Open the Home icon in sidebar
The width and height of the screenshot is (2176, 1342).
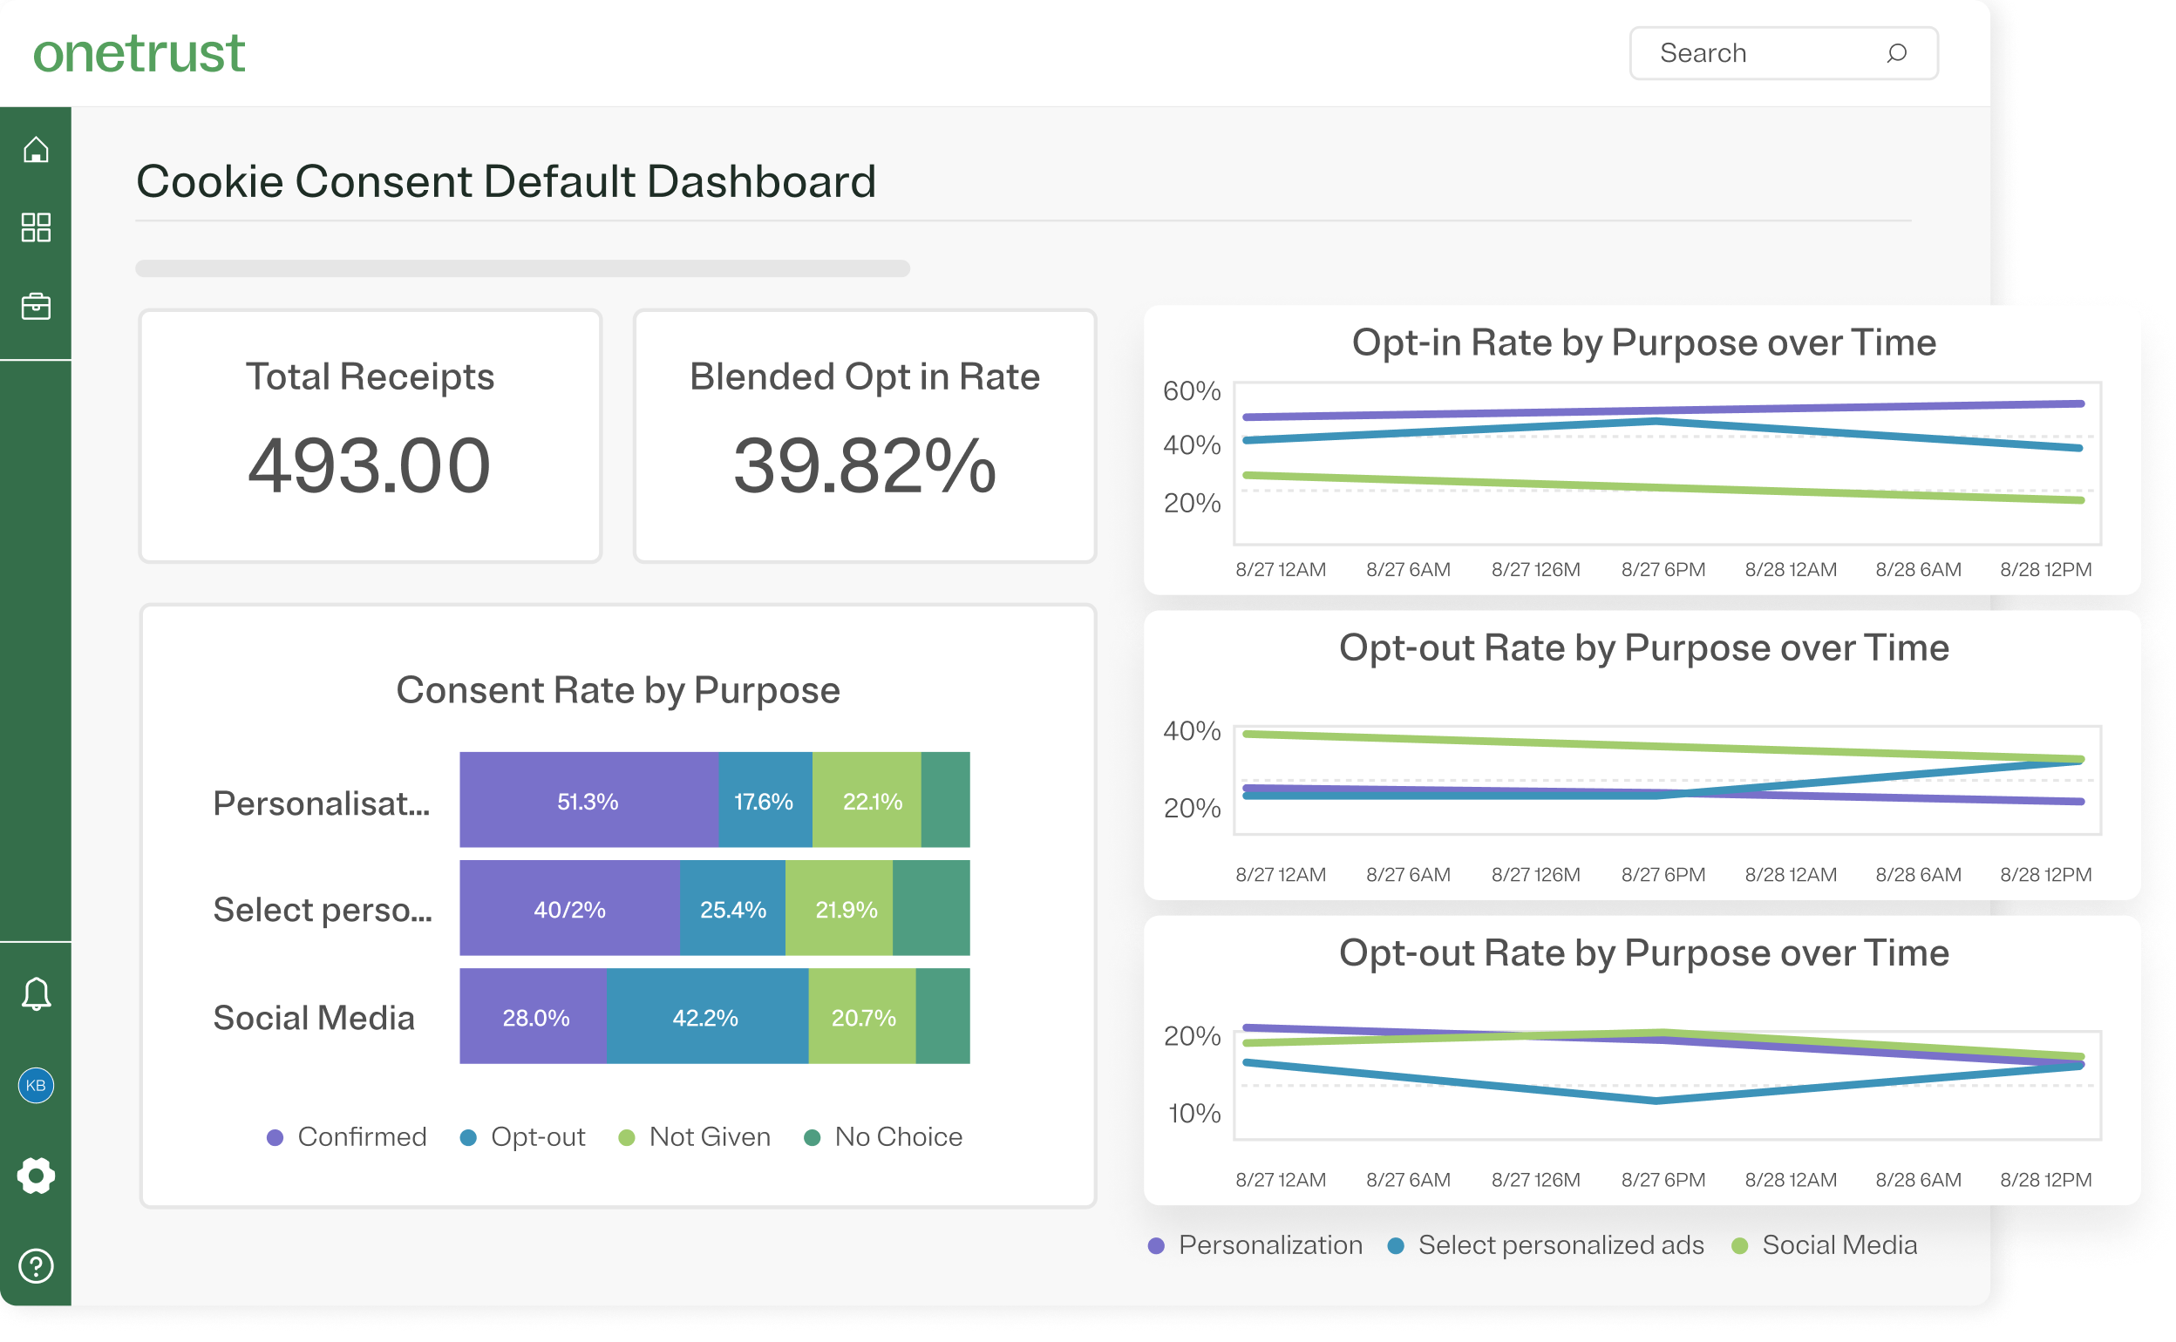(x=36, y=150)
